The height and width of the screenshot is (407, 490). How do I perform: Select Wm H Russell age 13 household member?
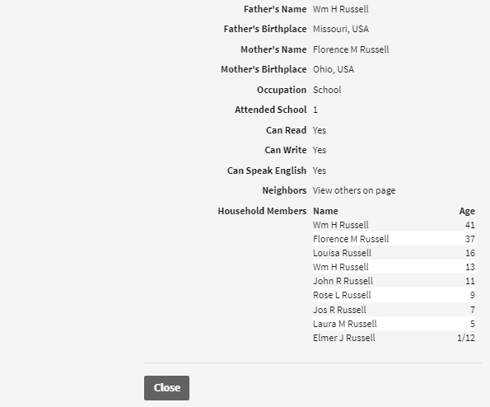pyautogui.click(x=341, y=267)
